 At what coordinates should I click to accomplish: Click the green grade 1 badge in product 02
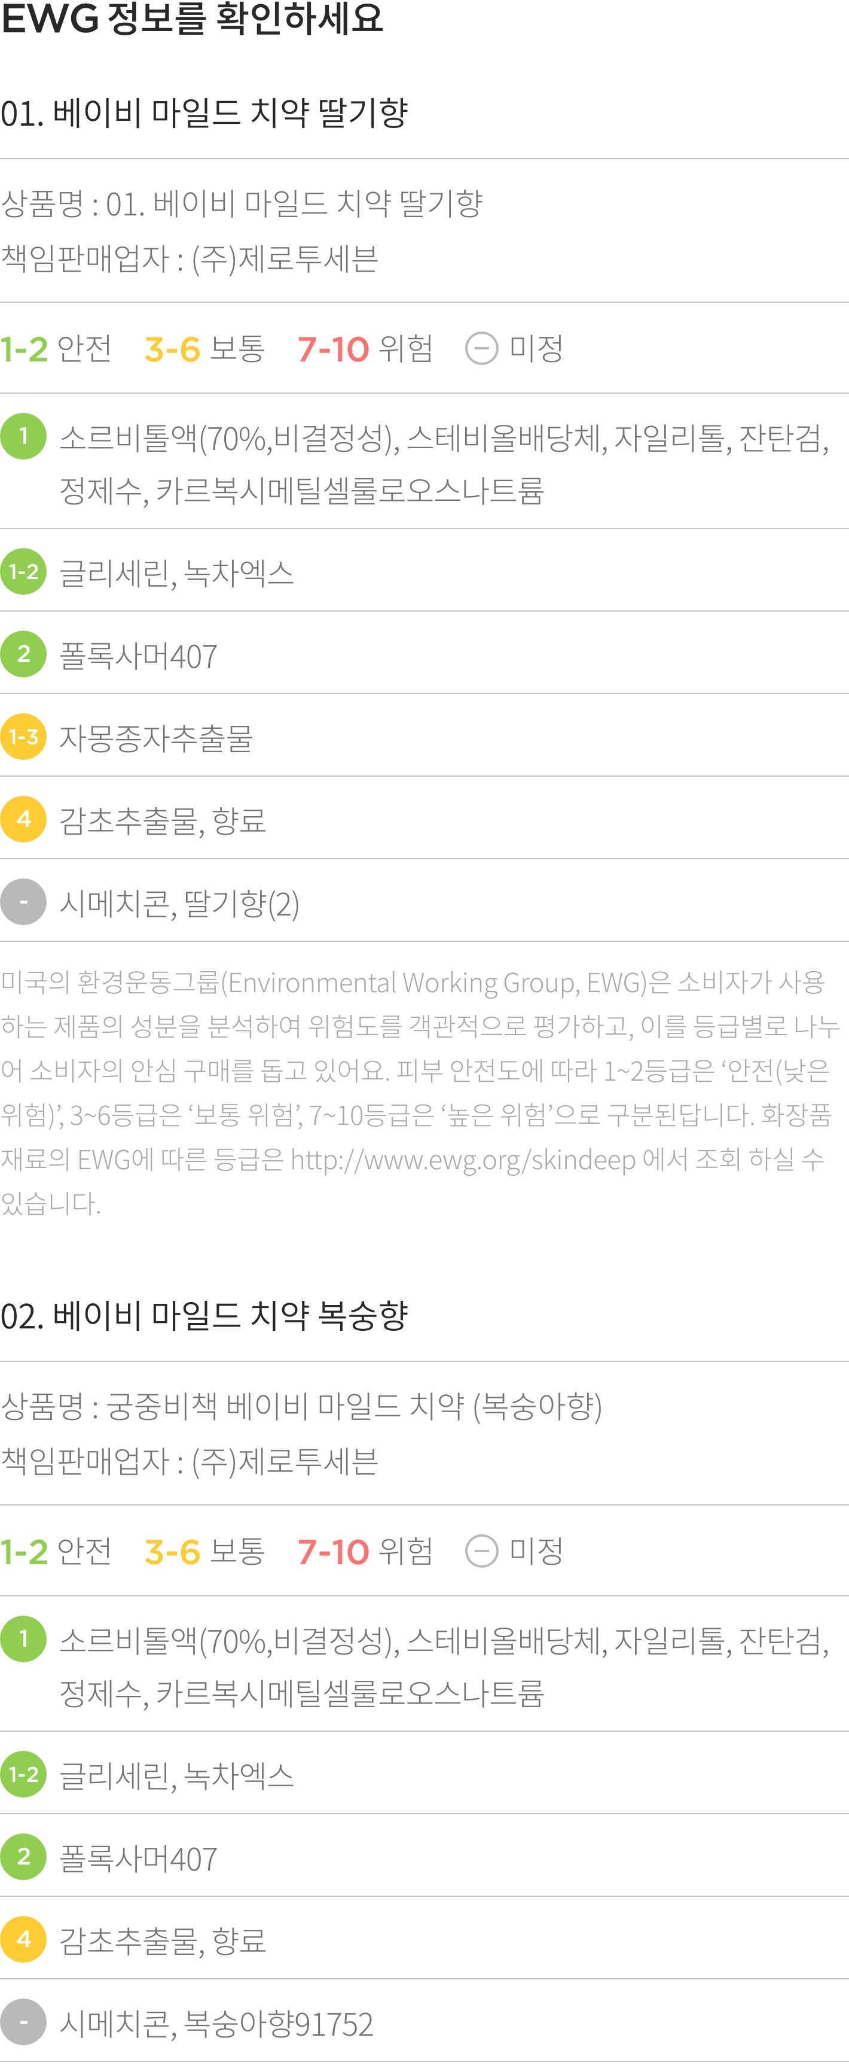click(23, 1638)
